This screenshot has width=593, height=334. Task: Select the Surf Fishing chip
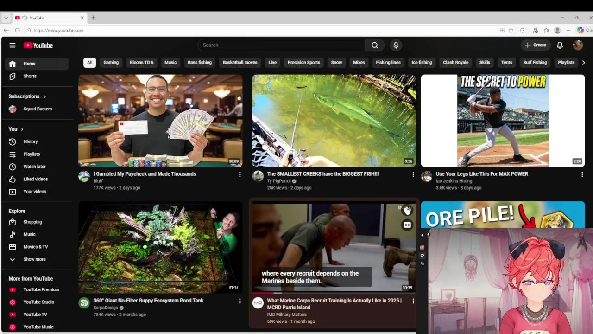535,63
